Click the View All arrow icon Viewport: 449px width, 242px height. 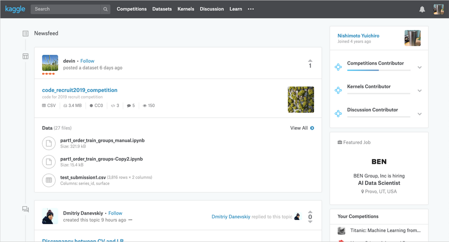(312, 128)
